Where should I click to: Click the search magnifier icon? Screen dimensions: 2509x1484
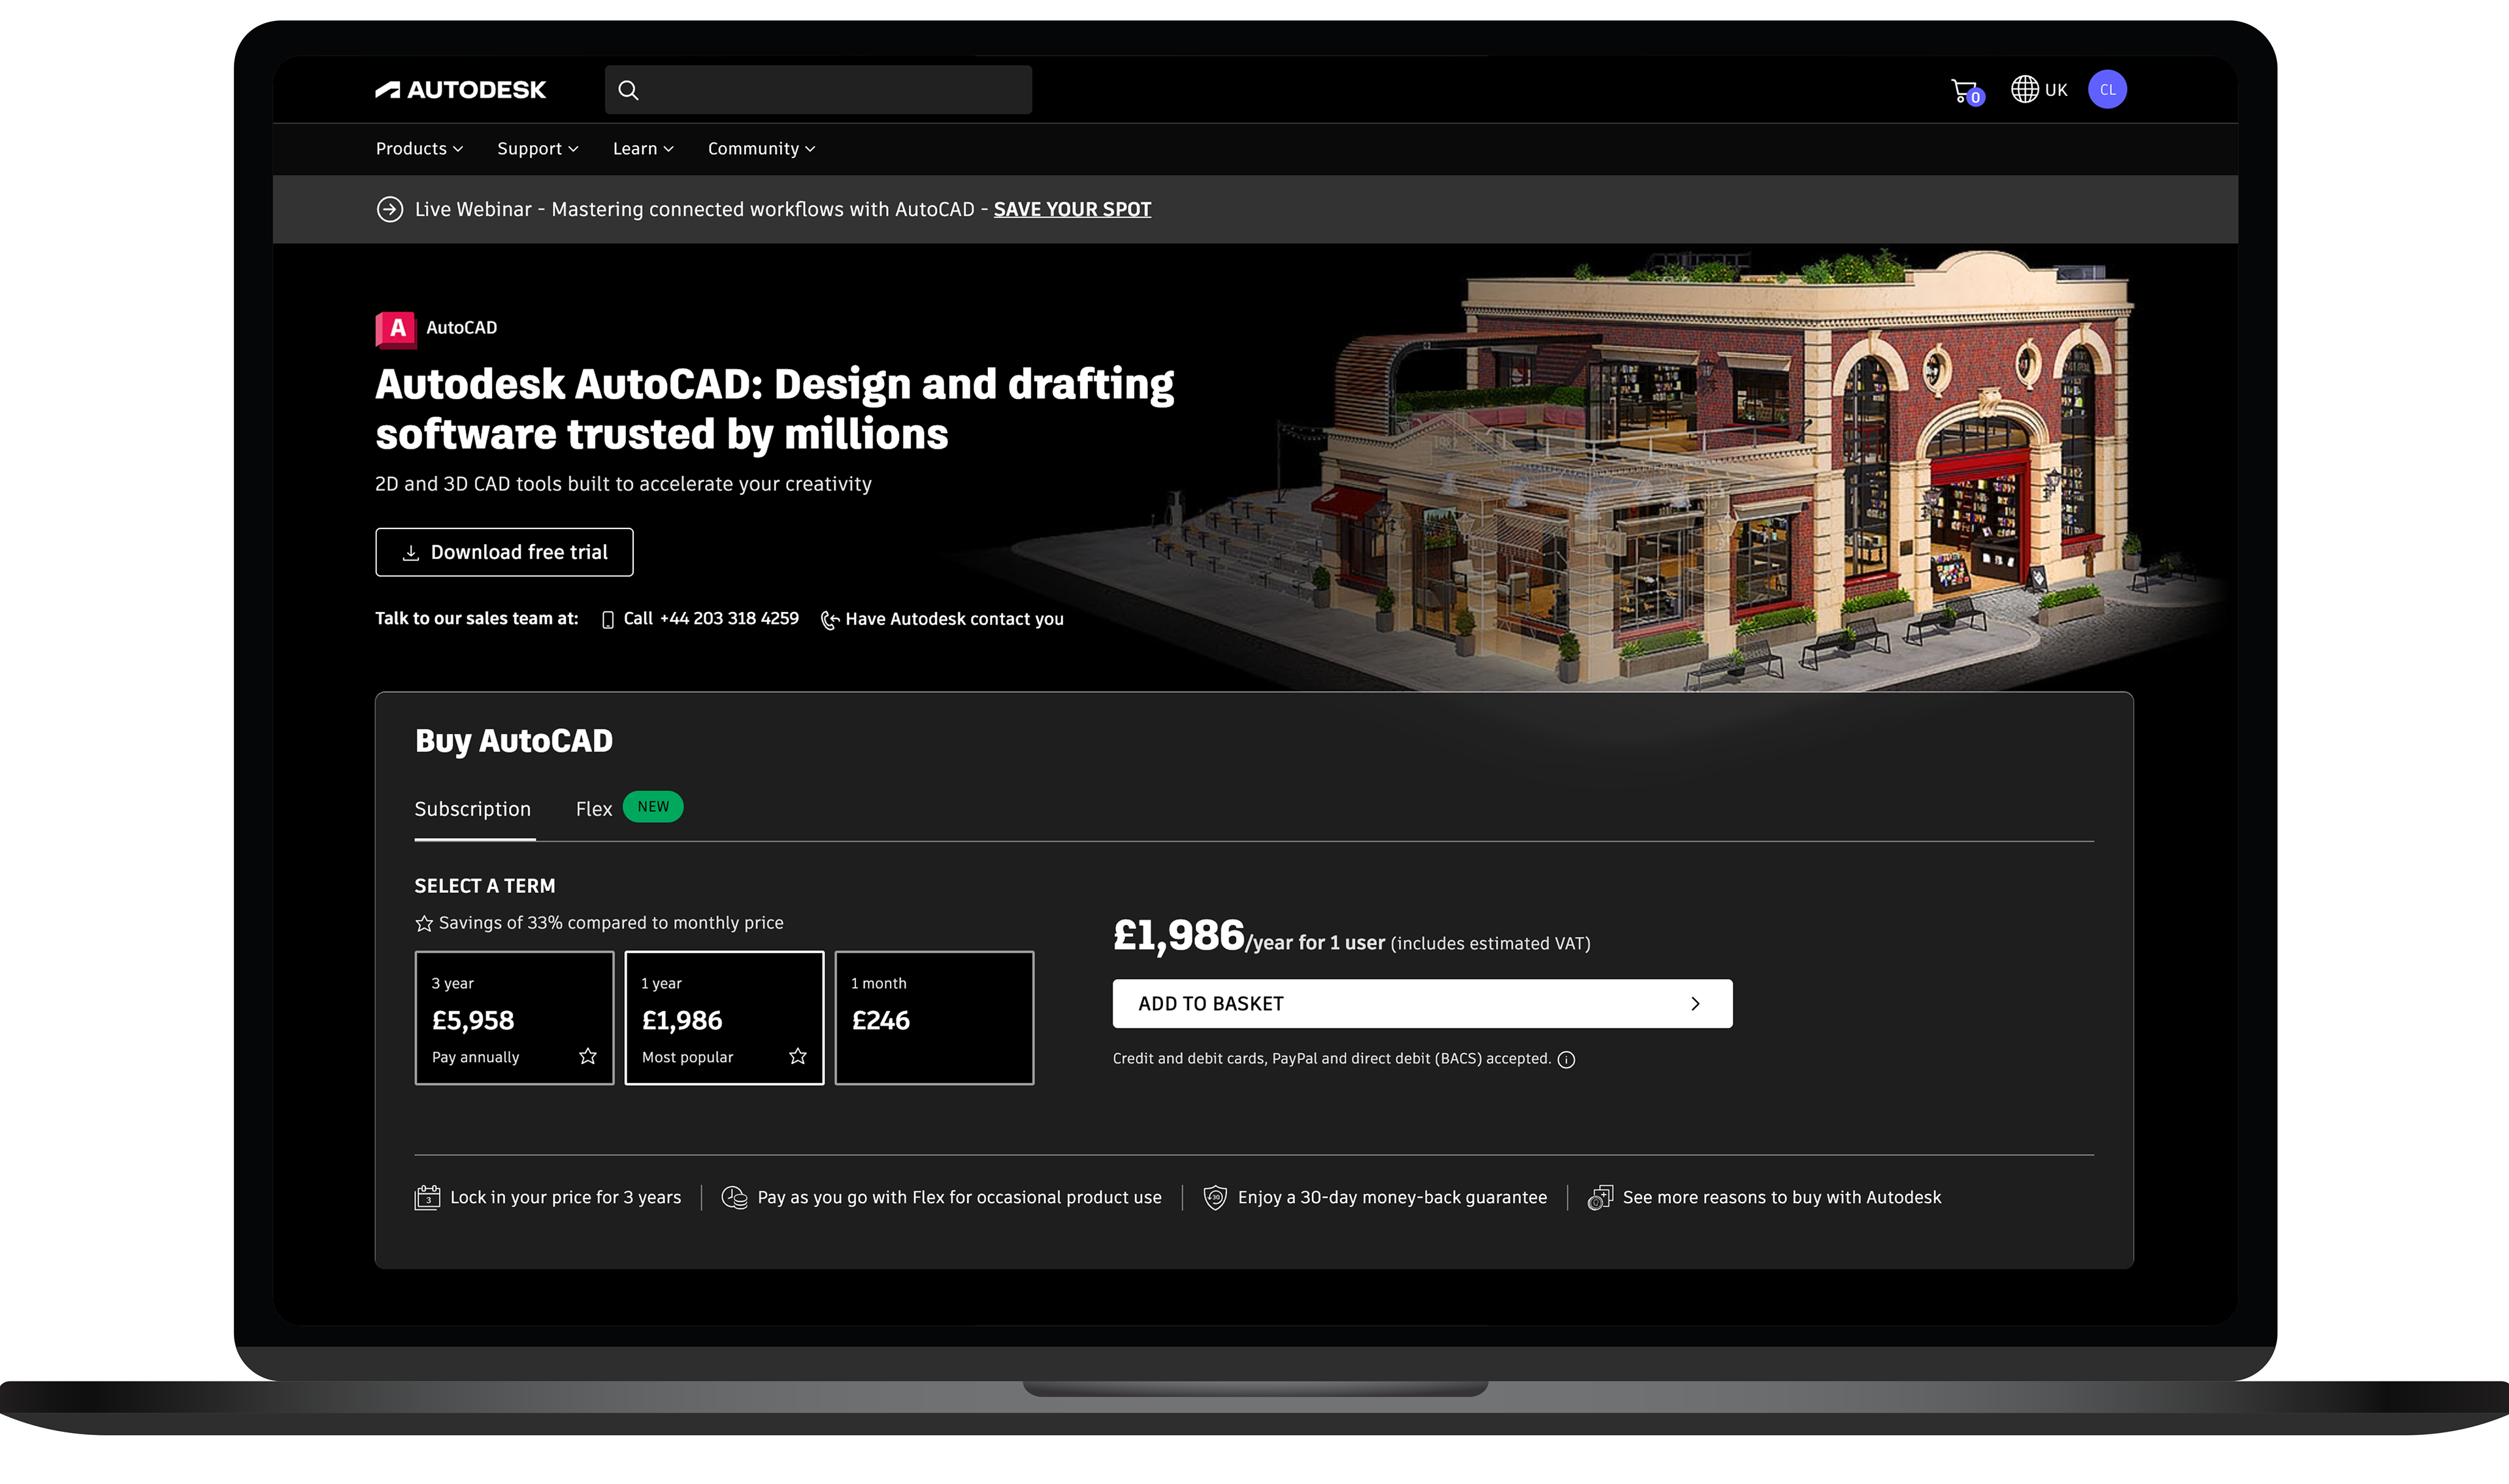[x=628, y=90]
